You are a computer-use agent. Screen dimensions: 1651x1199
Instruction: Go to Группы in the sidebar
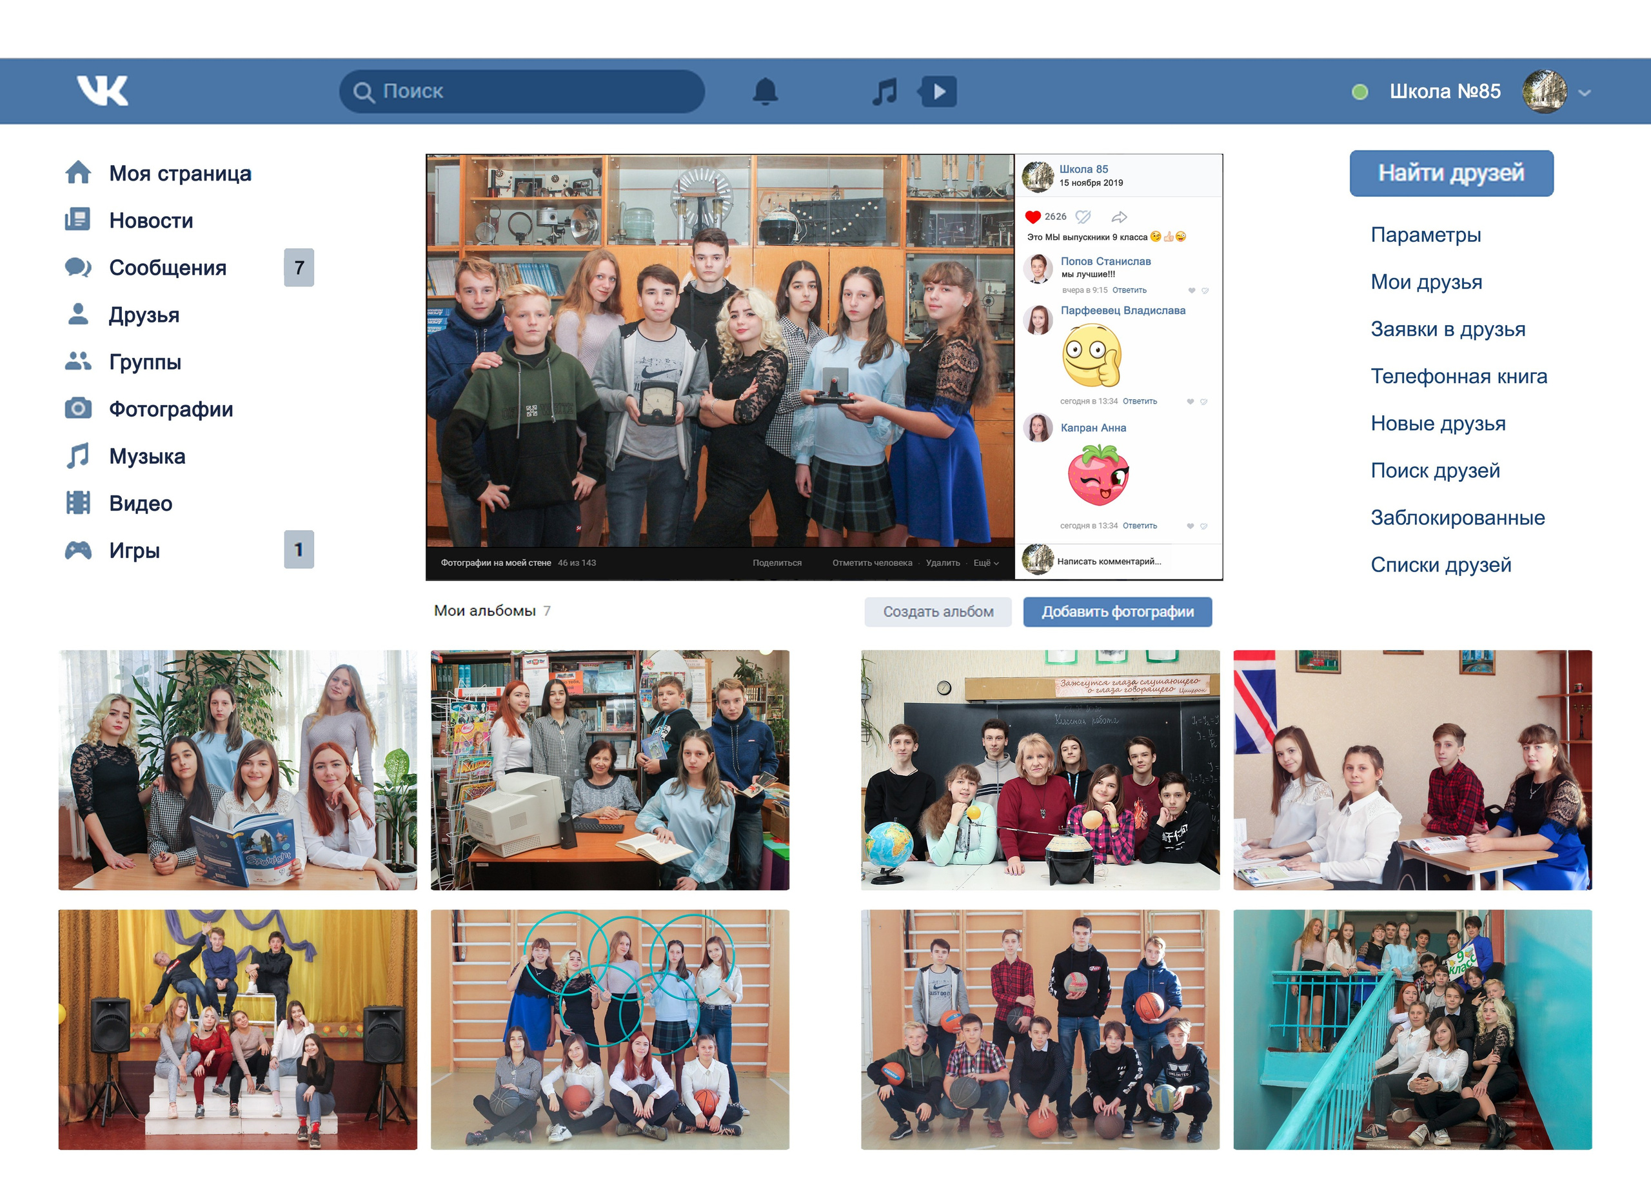145,362
